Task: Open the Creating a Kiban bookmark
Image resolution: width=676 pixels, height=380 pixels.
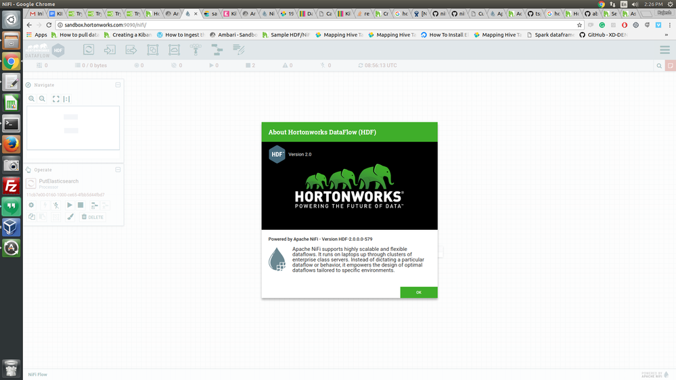Action: tap(128, 35)
